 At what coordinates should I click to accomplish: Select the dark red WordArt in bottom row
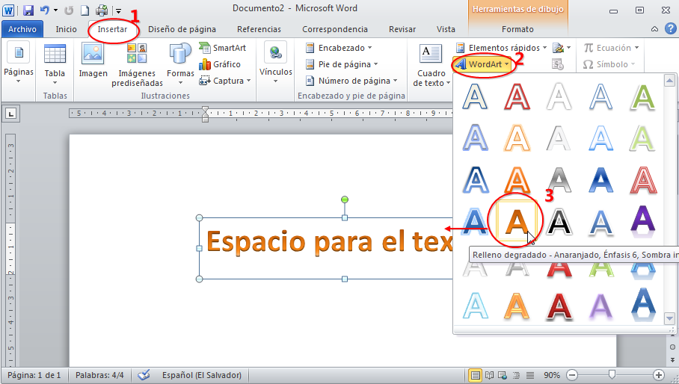559,306
